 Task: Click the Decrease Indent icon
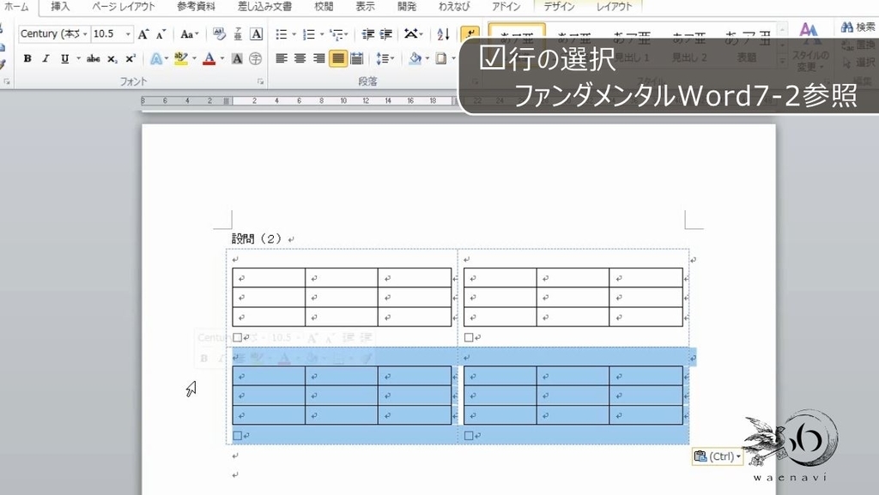(367, 34)
